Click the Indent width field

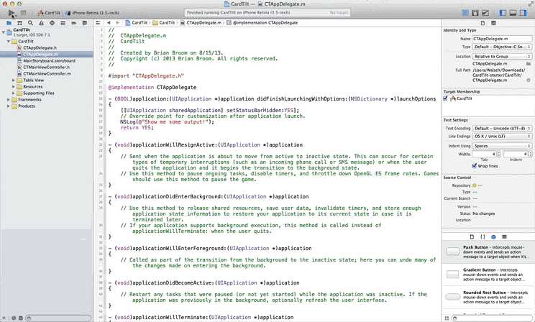516,155
